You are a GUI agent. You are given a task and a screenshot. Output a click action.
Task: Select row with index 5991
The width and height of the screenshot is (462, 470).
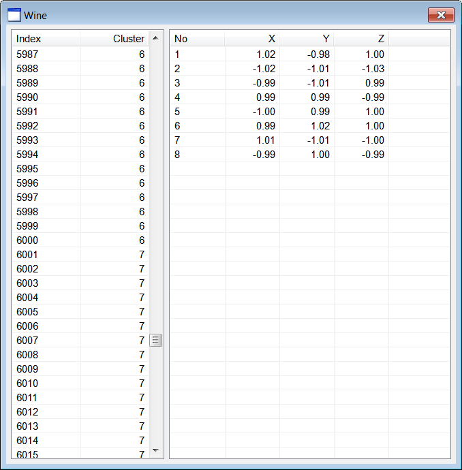[80, 112]
